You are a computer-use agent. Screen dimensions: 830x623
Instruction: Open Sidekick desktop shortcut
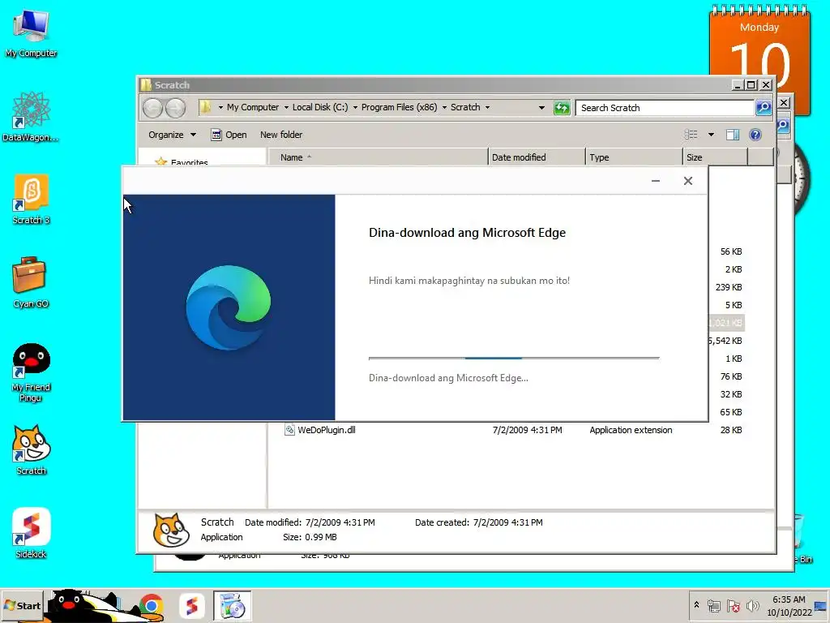pyautogui.click(x=31, y=533)
